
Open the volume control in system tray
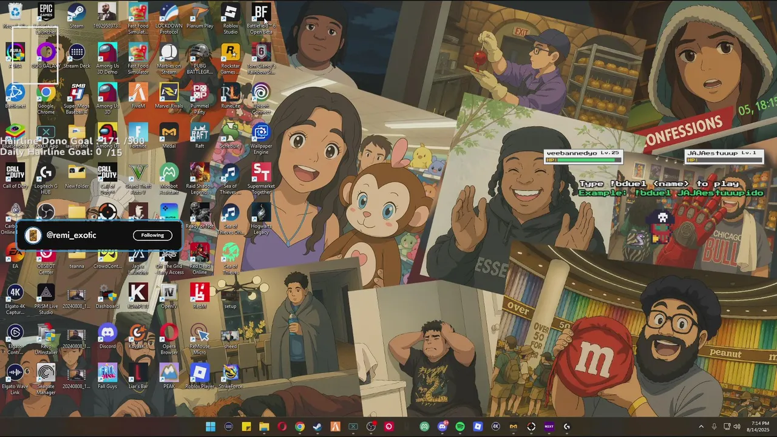(737, 427)
